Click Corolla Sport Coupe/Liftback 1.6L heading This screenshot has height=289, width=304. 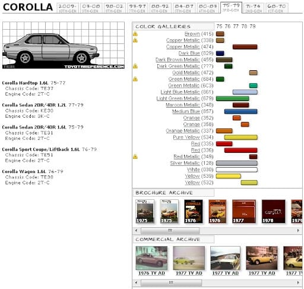(x=41, y=149)
